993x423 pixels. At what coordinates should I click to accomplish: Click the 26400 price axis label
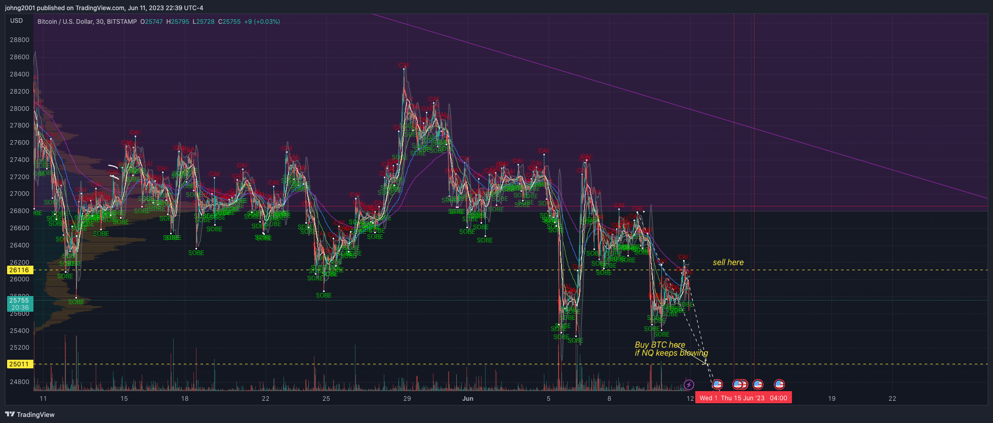[x=20, y=245]
